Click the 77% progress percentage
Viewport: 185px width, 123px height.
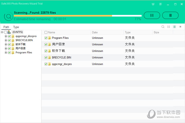tap(138, 19)
